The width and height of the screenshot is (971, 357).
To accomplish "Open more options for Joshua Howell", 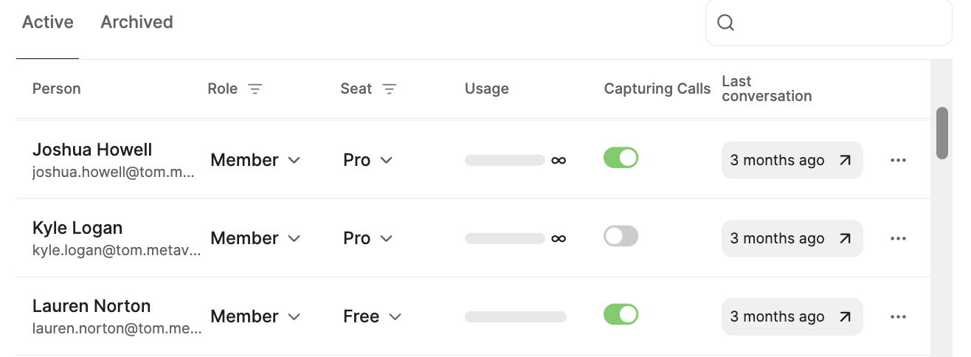I will pyautogui.click(x=898, y=160).
